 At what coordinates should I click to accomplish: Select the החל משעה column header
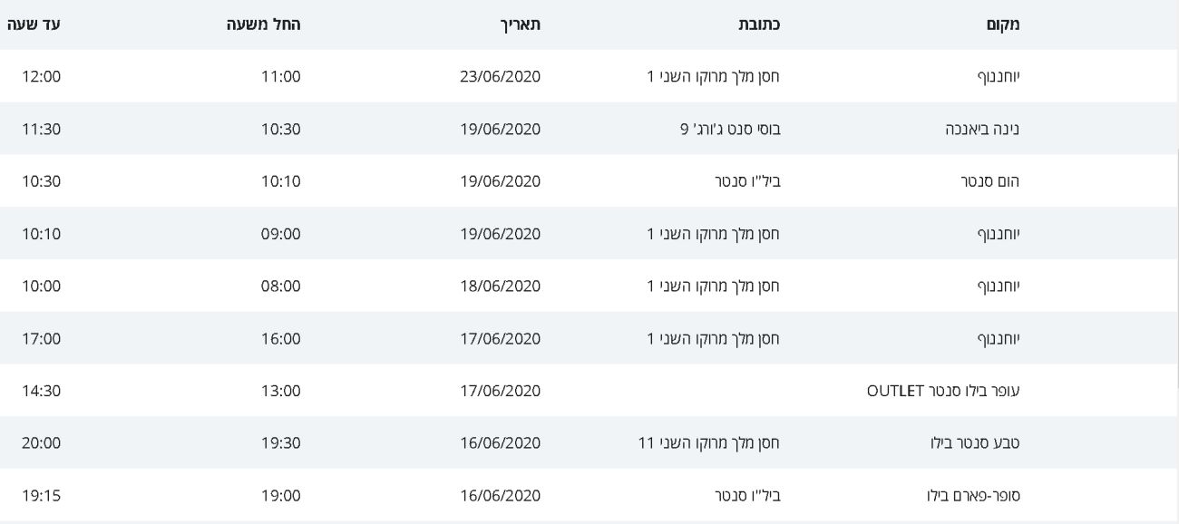tap(264, 24)
